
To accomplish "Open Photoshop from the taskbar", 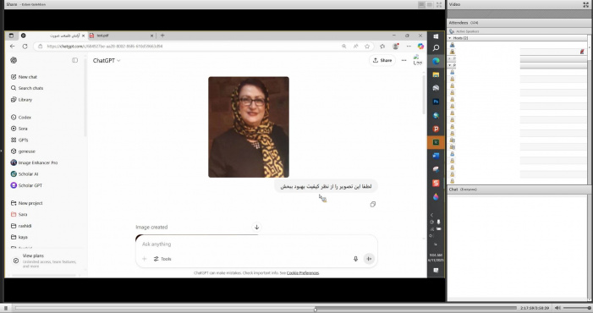I will [436, 102].
